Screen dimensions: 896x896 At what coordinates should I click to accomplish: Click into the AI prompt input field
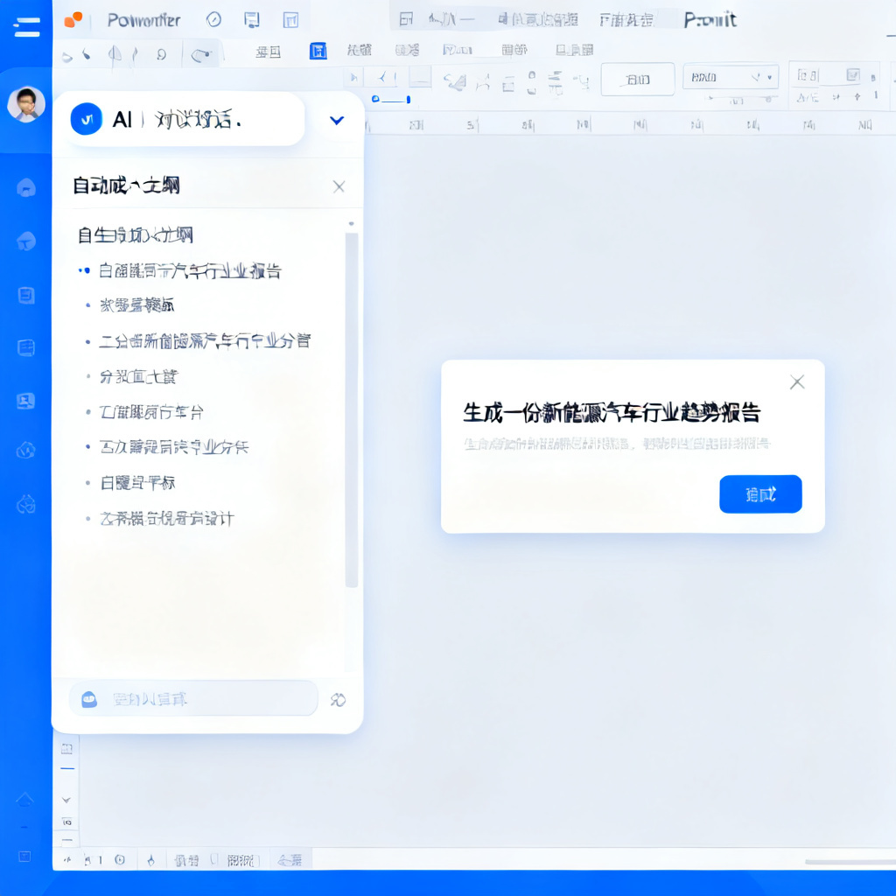193,699
